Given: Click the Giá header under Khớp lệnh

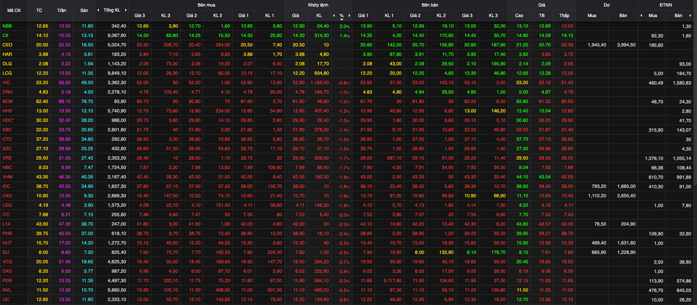Looking at the screenshot, I should tap(296, 16).
